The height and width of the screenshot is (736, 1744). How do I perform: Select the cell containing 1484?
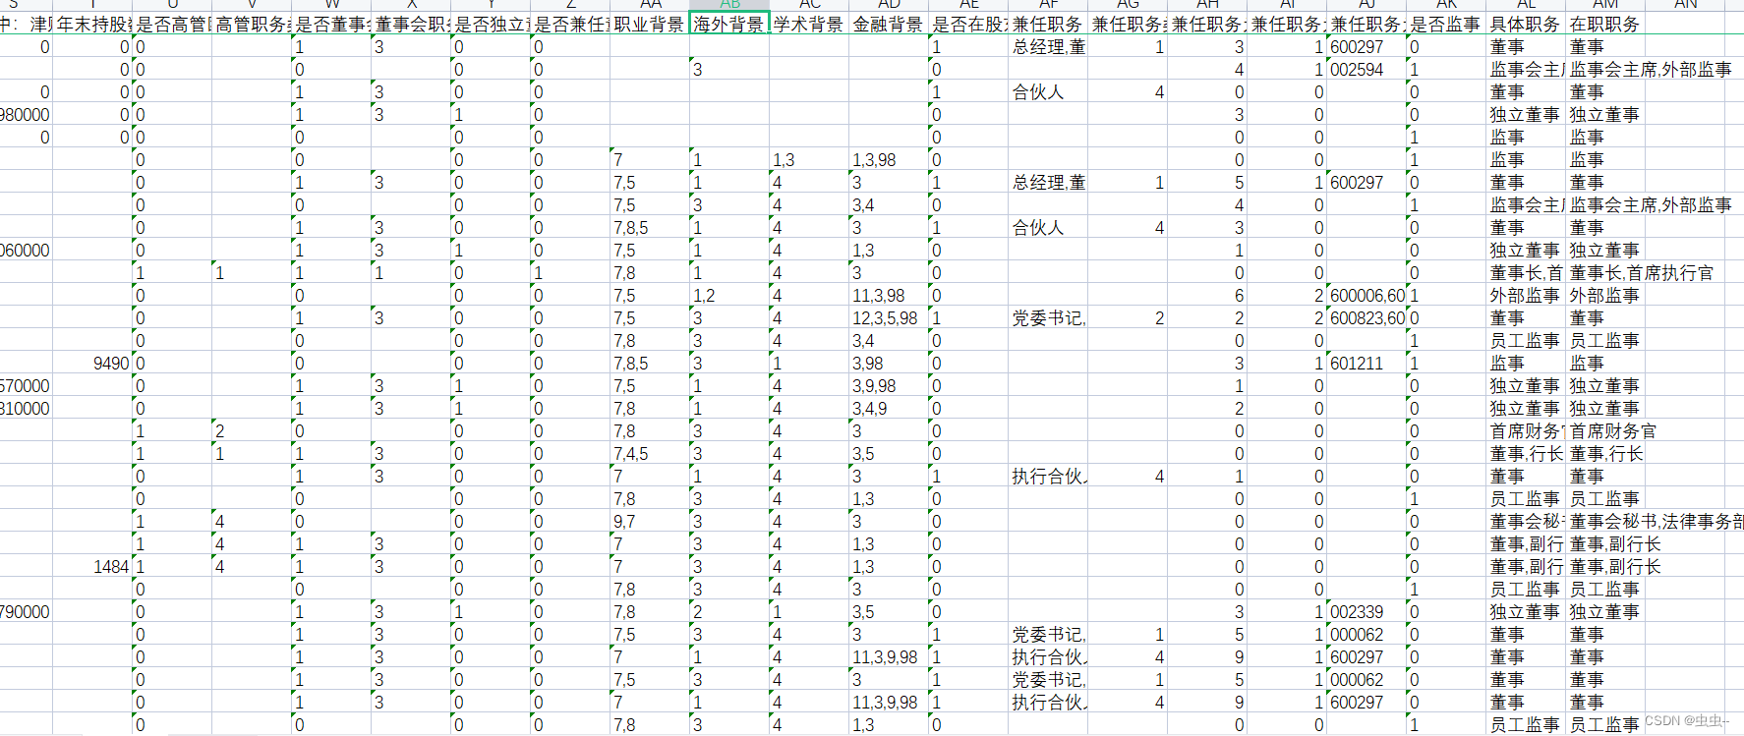pyautogui.click(x=92, y=567)
